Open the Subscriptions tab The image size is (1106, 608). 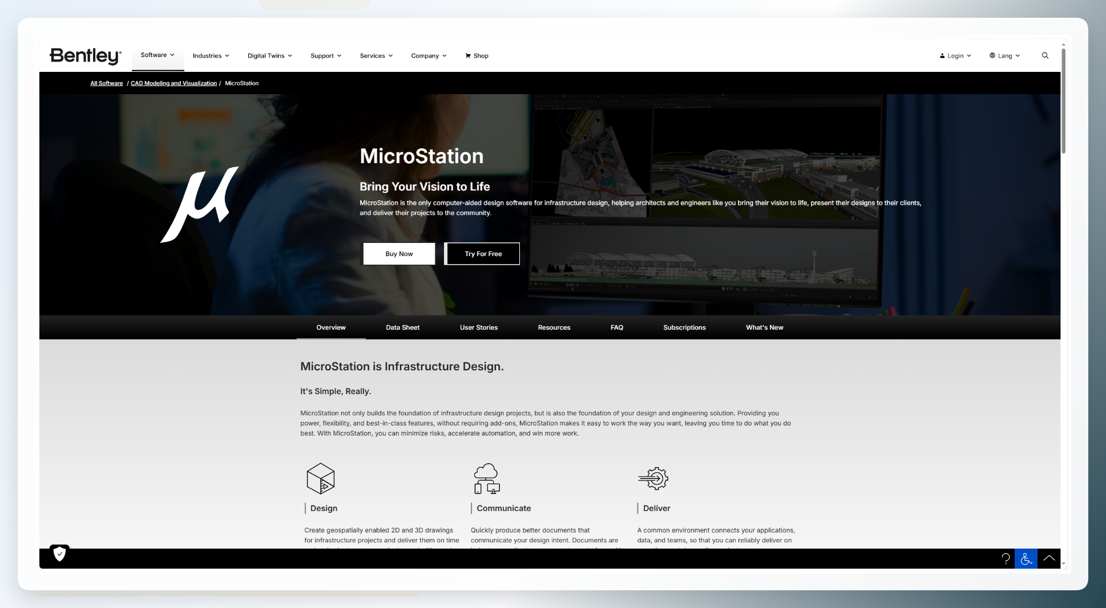pyautogui.click(x=684, y=327)
